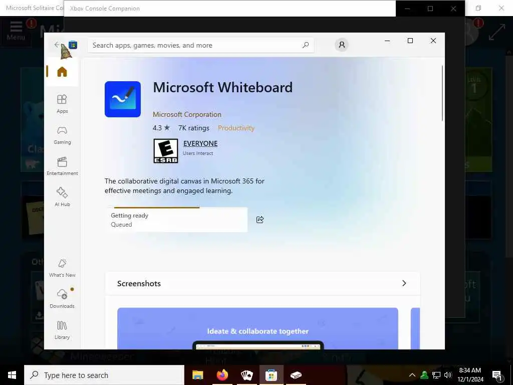Click the network tray icon
513x385 pixels.
click(x=436, y=375)
